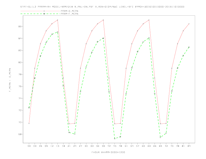Screen dimensions: 206x159
Task: Click x-axis tick label 36
Action: (98, 146)
